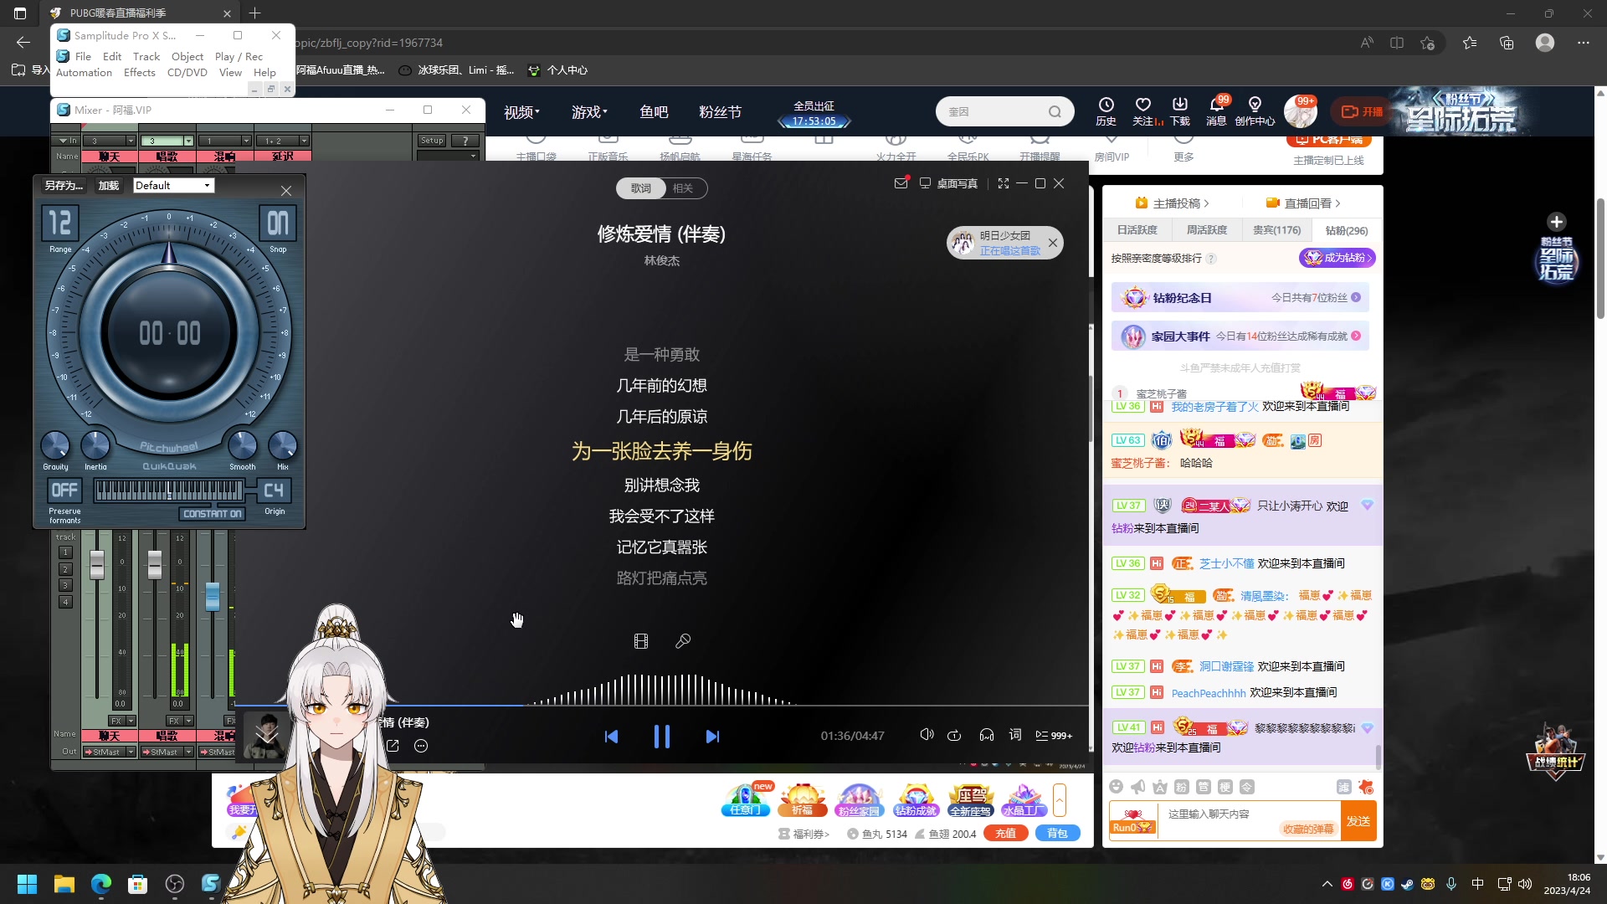Click the site search input field

pos(996,111)
